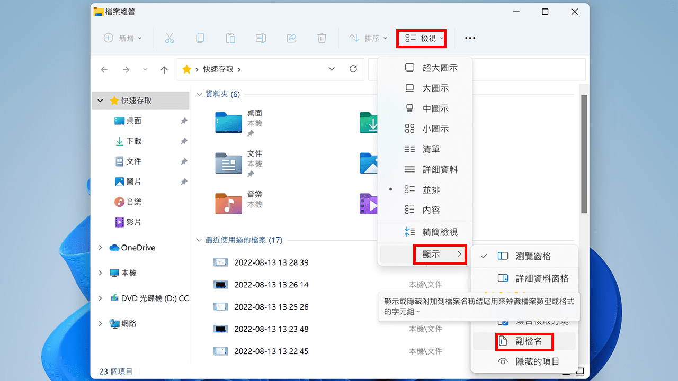Click the Rename icon in the toolbar
The width and height of the screenshot is (678, 381).
tap(260, 38)
